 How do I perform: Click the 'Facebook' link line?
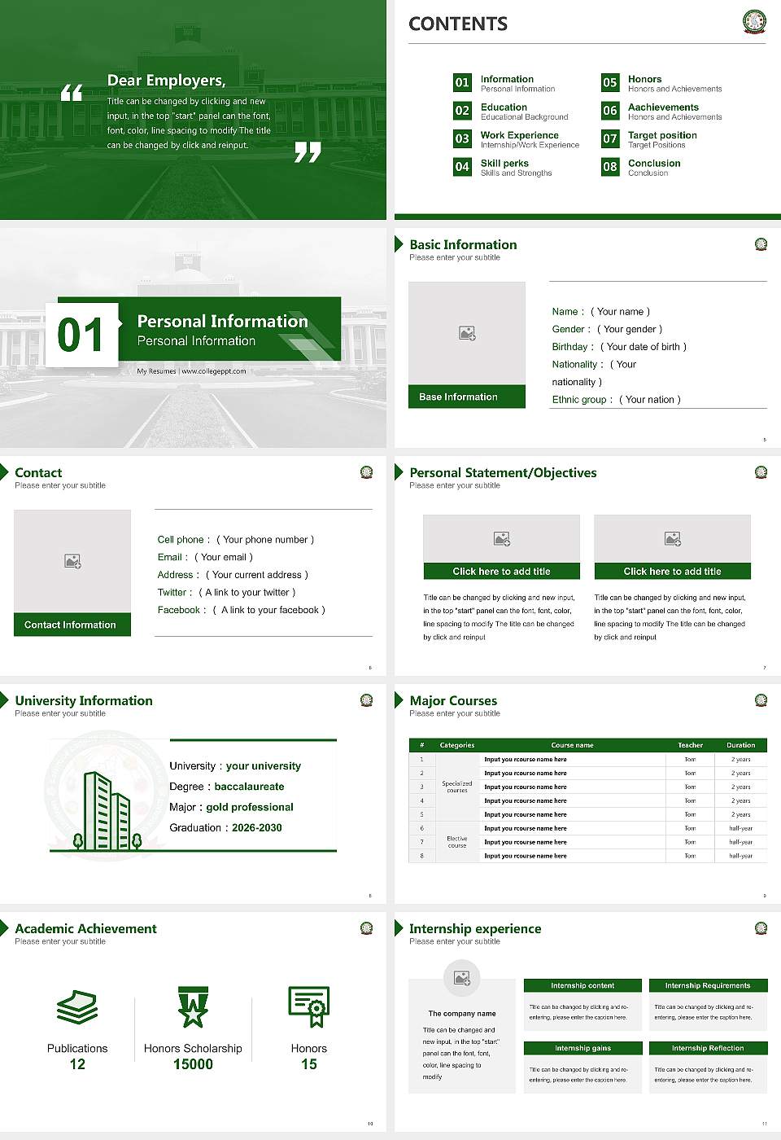tap(241, 610)
